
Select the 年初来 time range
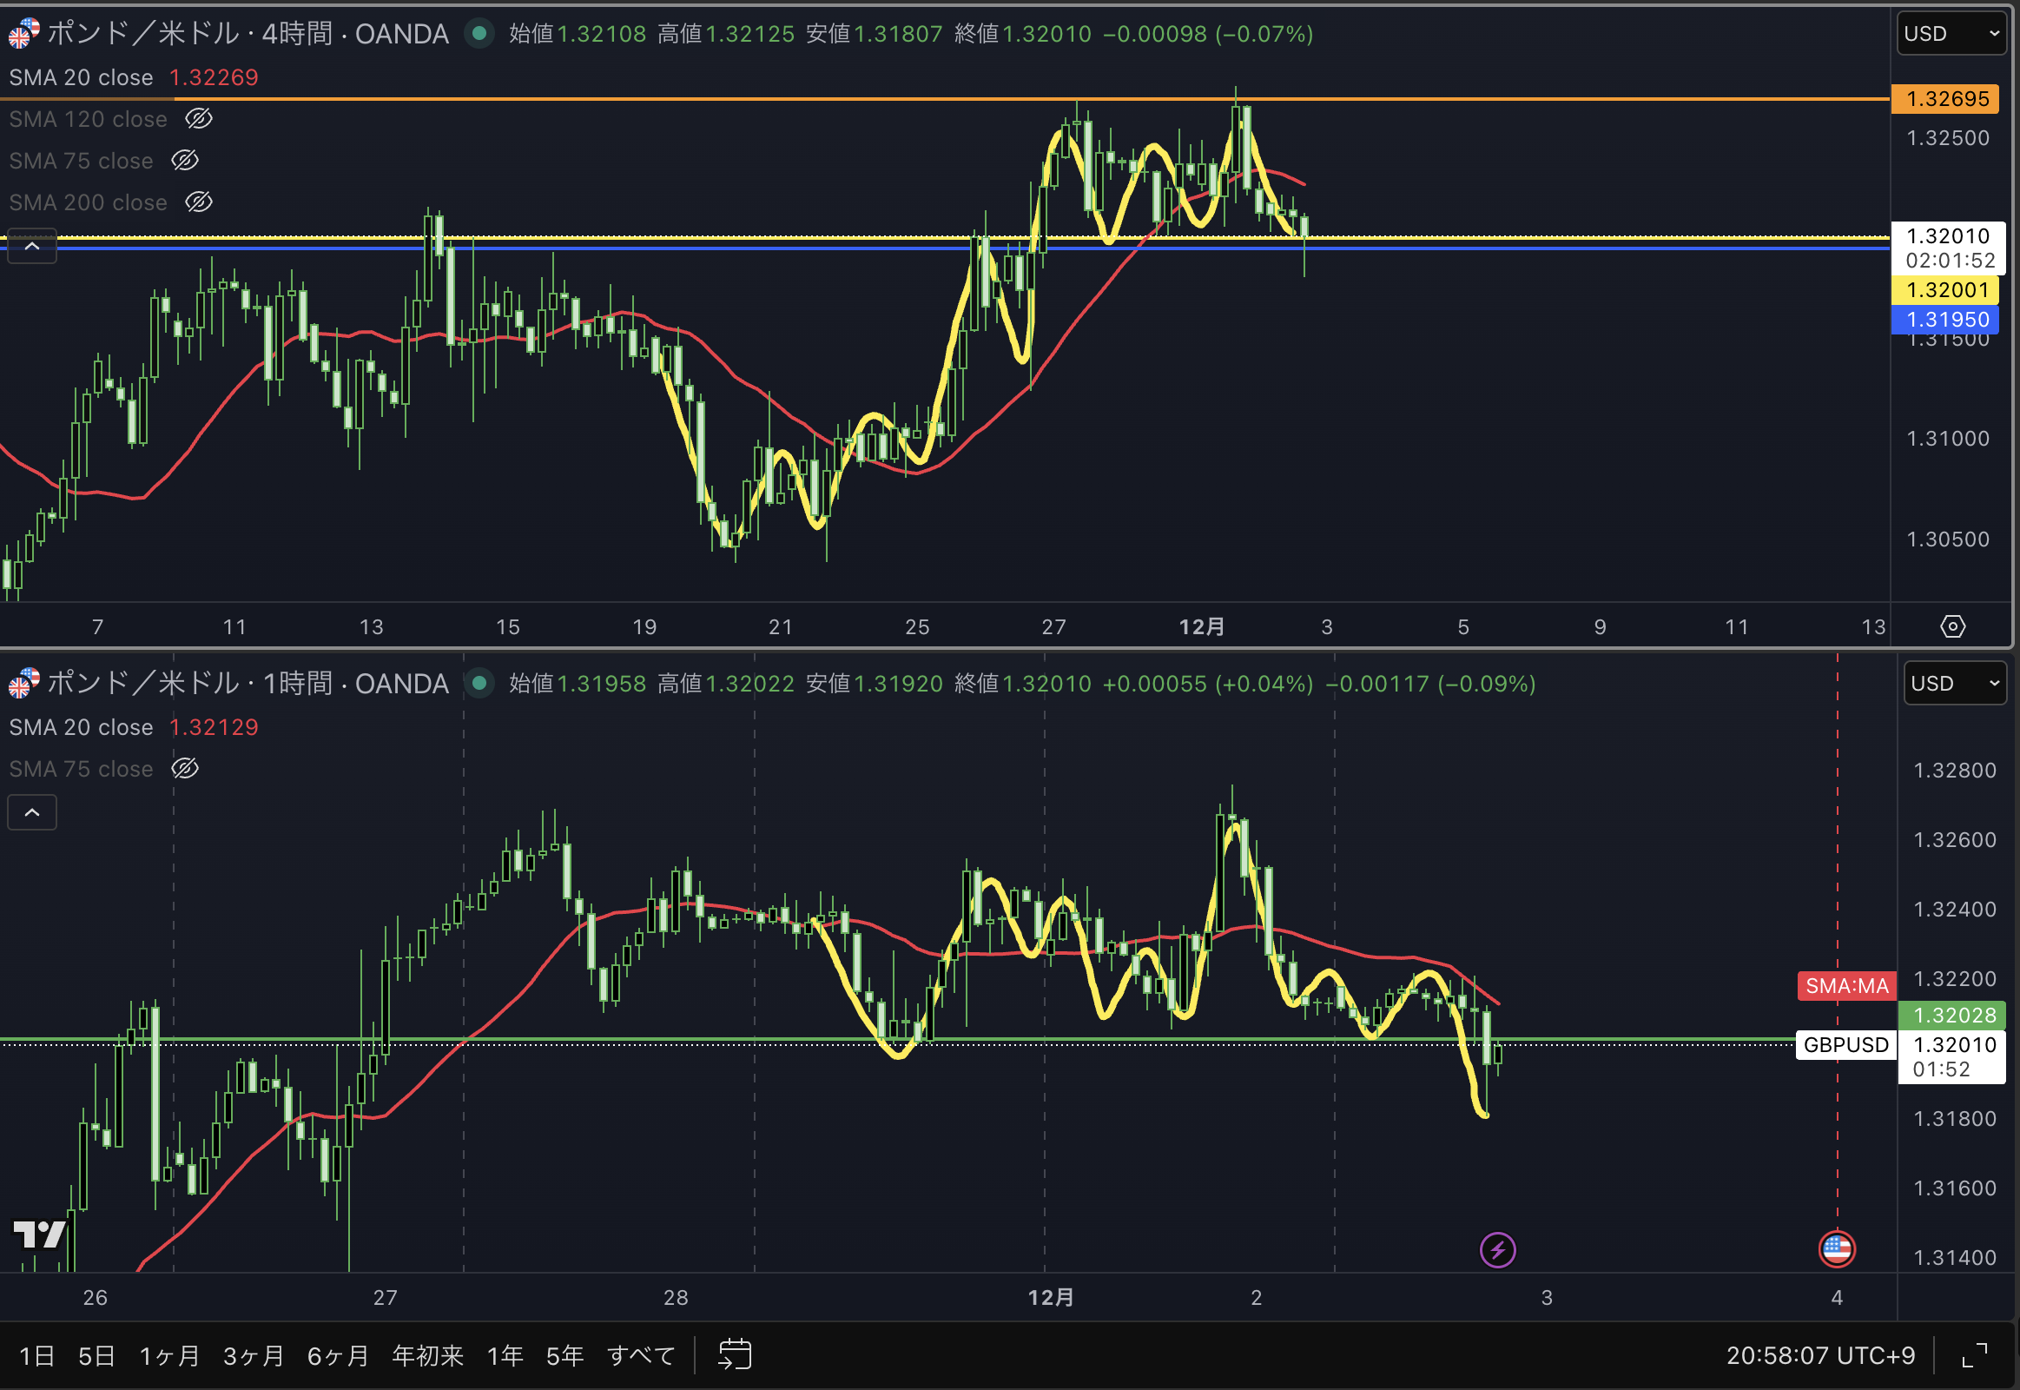click(x=426, y=1355)
